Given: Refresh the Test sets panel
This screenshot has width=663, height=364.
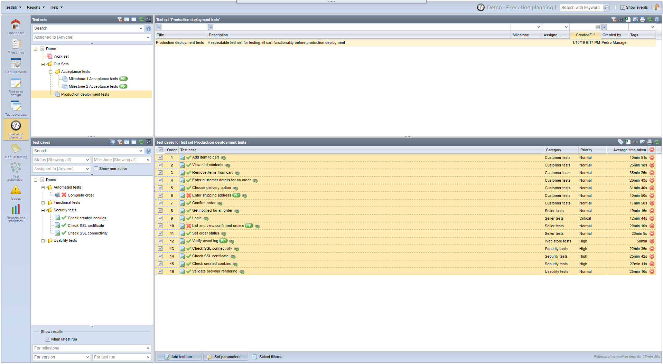Looking at the screenshot, I should tap(141, 19).
